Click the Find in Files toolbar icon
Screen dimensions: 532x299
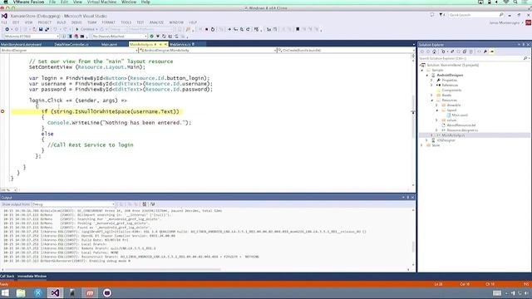(x=188, y=30)
